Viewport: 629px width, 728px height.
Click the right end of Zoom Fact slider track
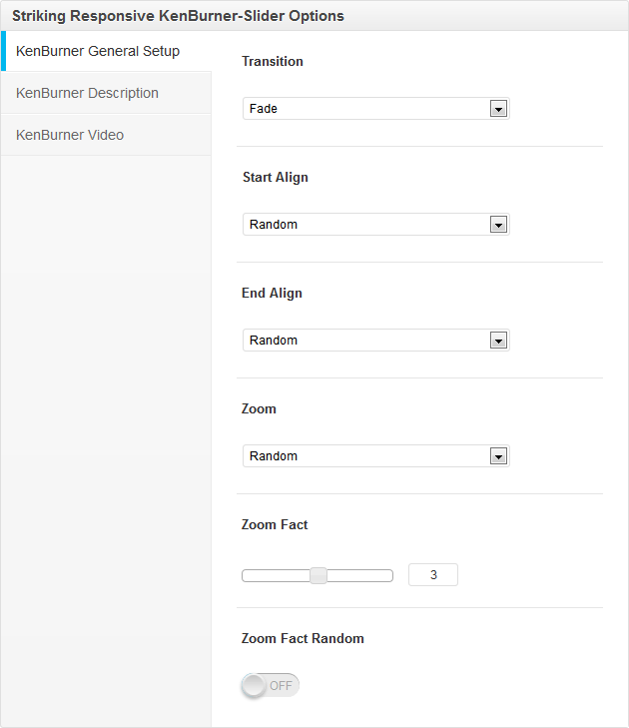coord(388,575)
